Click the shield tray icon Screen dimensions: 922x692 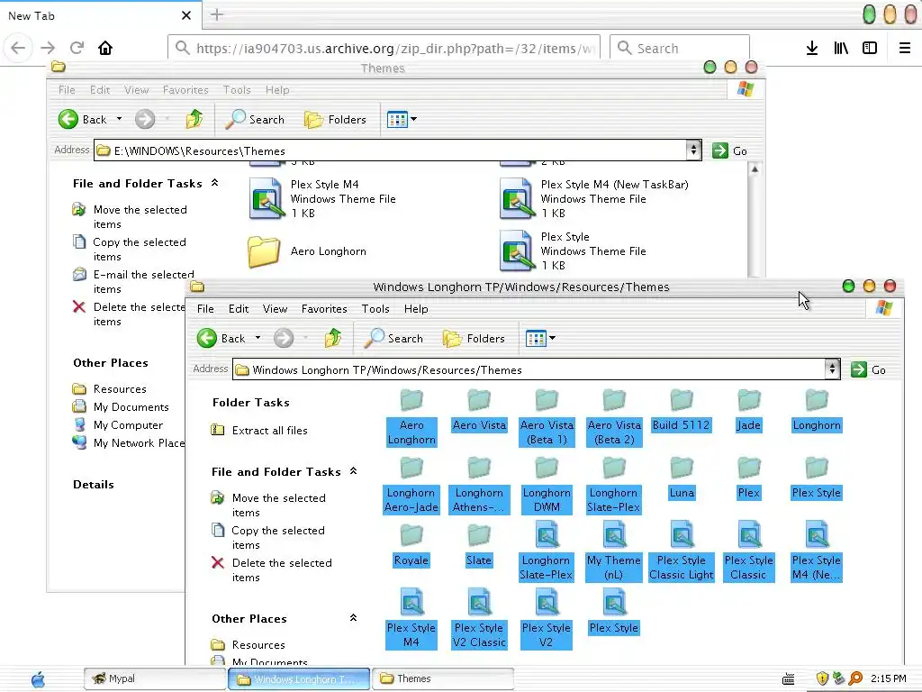823,678
